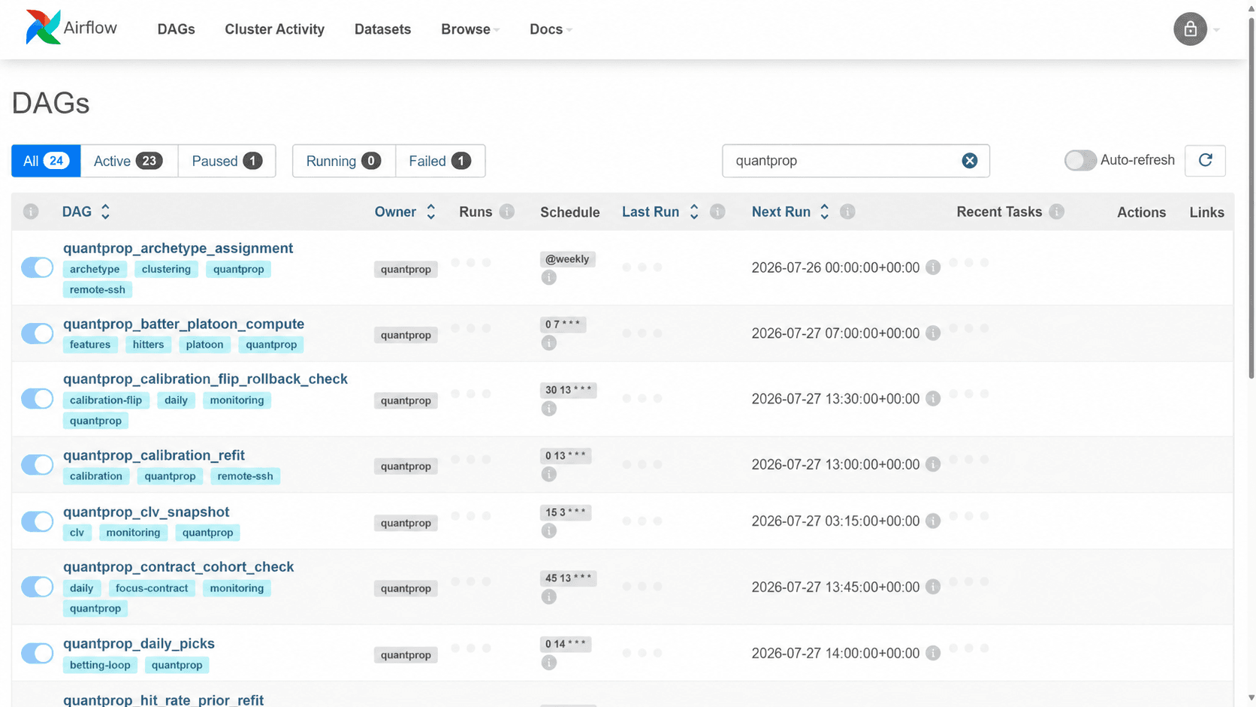Open quantprop_daily_picks DAG link

[x=139, y=643]
